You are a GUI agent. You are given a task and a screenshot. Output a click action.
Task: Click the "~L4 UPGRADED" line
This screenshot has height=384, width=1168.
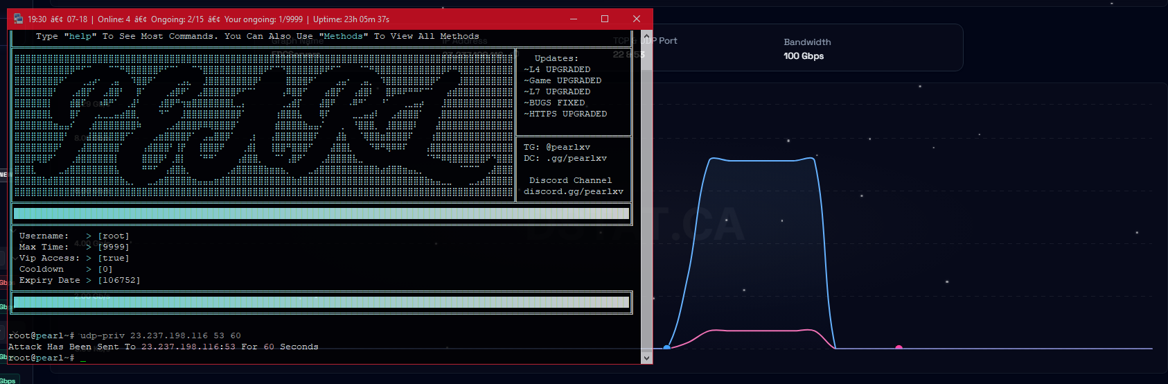pyautogui.click(x=557, y=69)
